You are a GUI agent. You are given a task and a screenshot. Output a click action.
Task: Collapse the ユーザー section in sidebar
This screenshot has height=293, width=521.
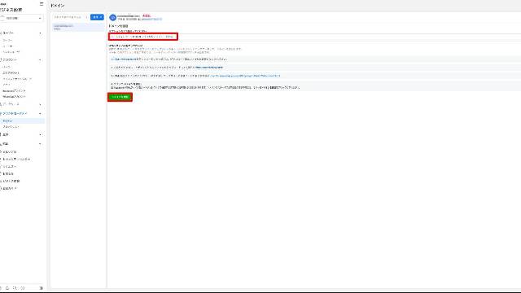(40, 33)
